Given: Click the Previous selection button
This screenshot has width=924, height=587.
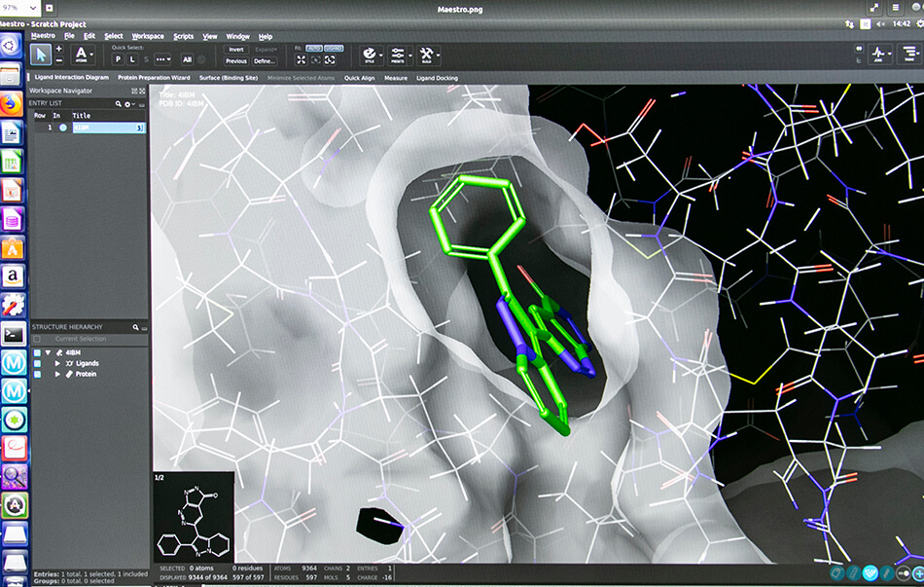Looking at the screenshot, I should click(x=236, y=60).
